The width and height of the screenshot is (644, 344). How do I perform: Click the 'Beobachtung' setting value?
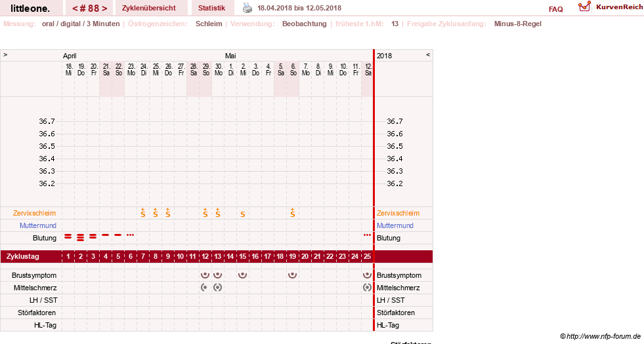click(305, 24)
